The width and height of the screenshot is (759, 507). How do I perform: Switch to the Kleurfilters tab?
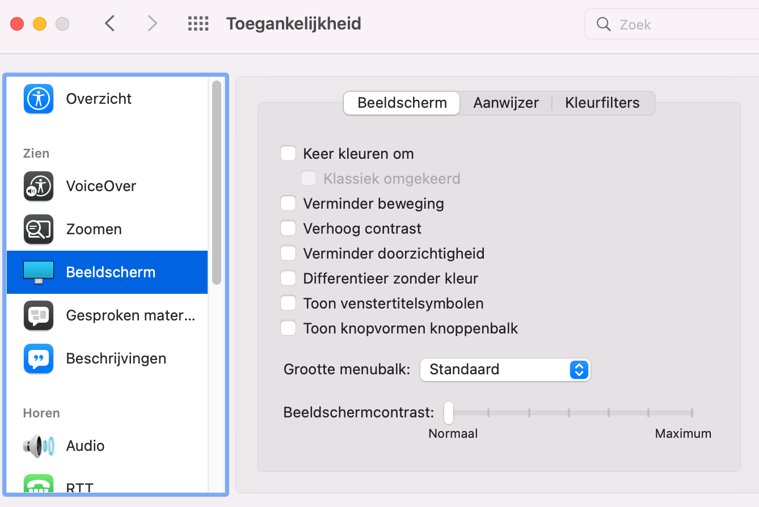tap(602, 103)
